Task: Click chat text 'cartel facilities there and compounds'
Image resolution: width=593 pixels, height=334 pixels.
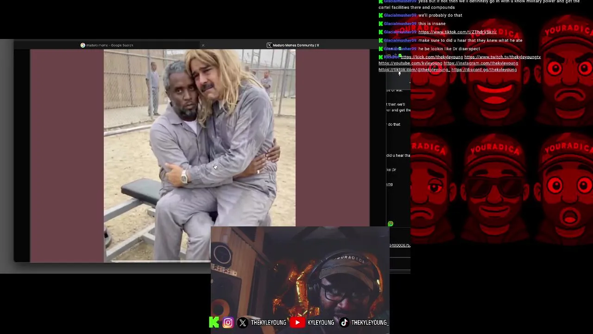Action: 416,7
